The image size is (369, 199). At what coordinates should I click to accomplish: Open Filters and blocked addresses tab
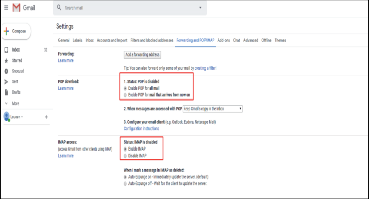(x=152, y=40)
